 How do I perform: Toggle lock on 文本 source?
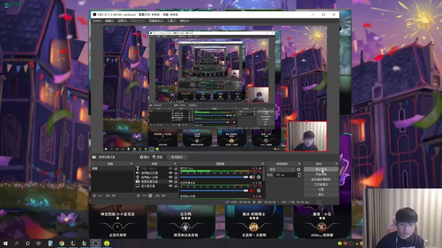(x=176, y=169)
